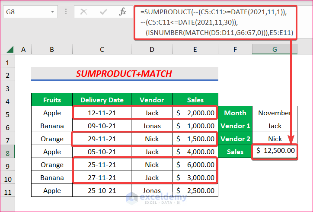
Task: Select the row 8 header
Action: [x=8, y=152]
